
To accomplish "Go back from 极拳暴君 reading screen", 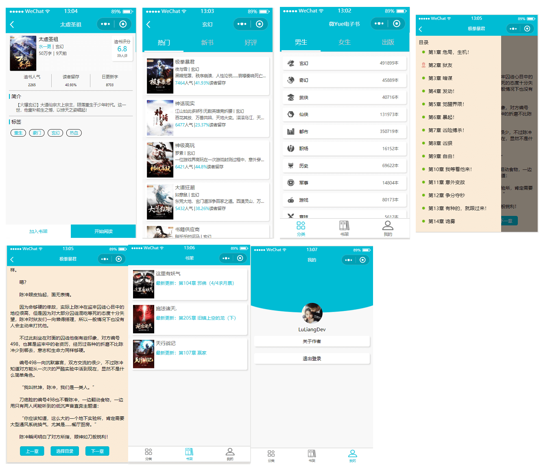I will tap(12, 259).
